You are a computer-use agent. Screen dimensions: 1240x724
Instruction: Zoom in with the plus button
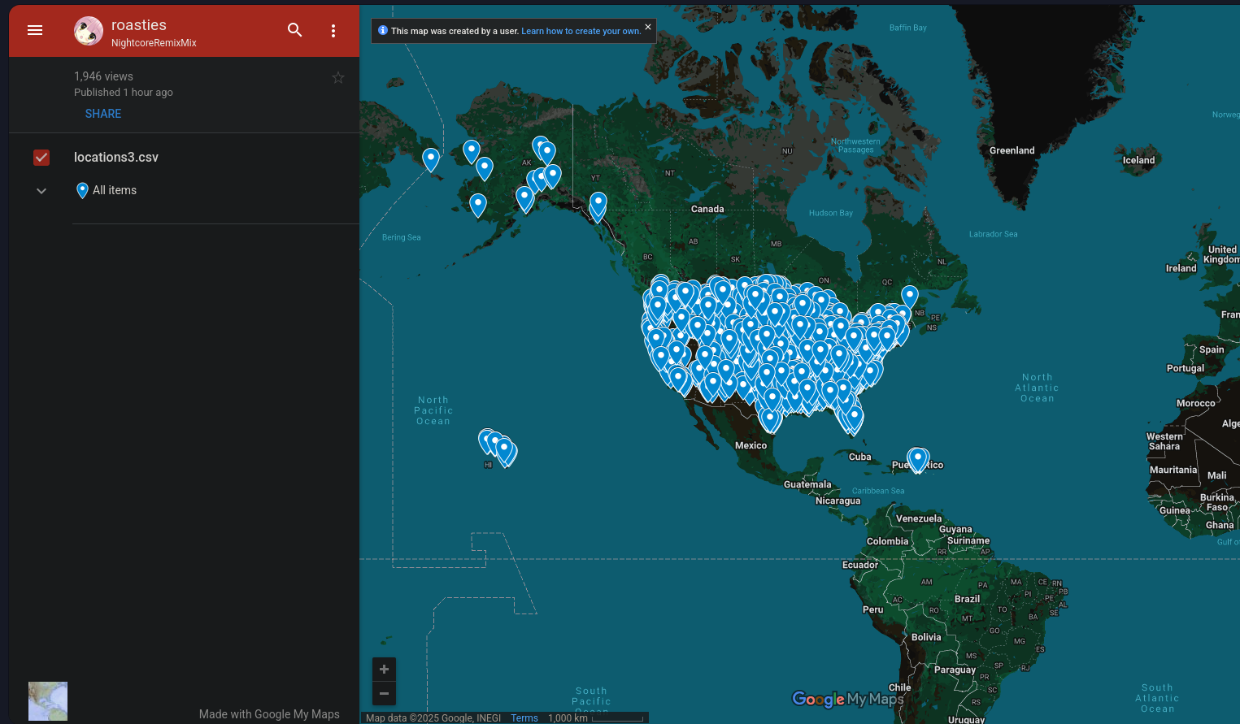[x=385, y=669]
